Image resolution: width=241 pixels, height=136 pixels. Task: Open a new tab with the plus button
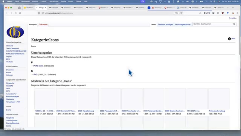[228, 8]
